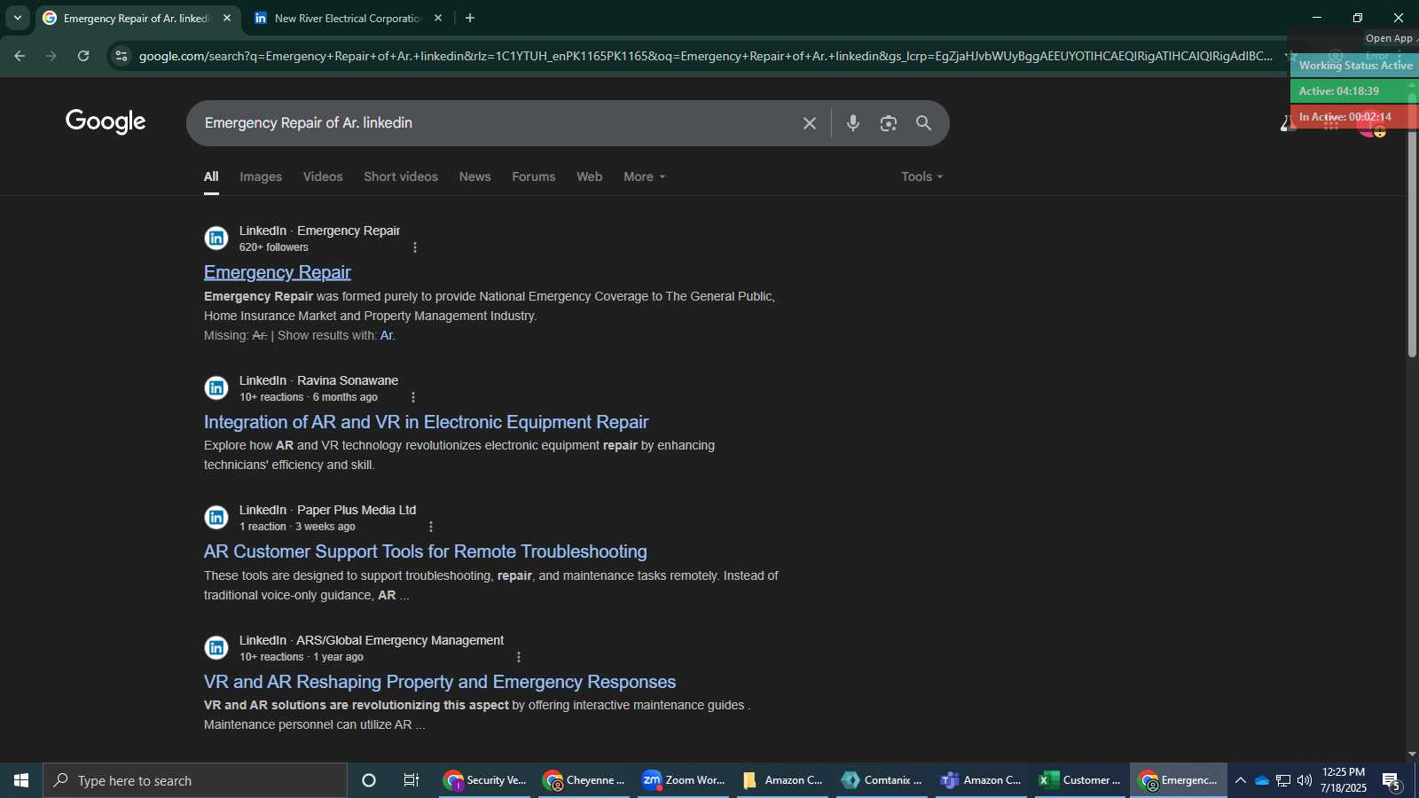Switch to New River Electrical Corporation tab

[346, 18]
